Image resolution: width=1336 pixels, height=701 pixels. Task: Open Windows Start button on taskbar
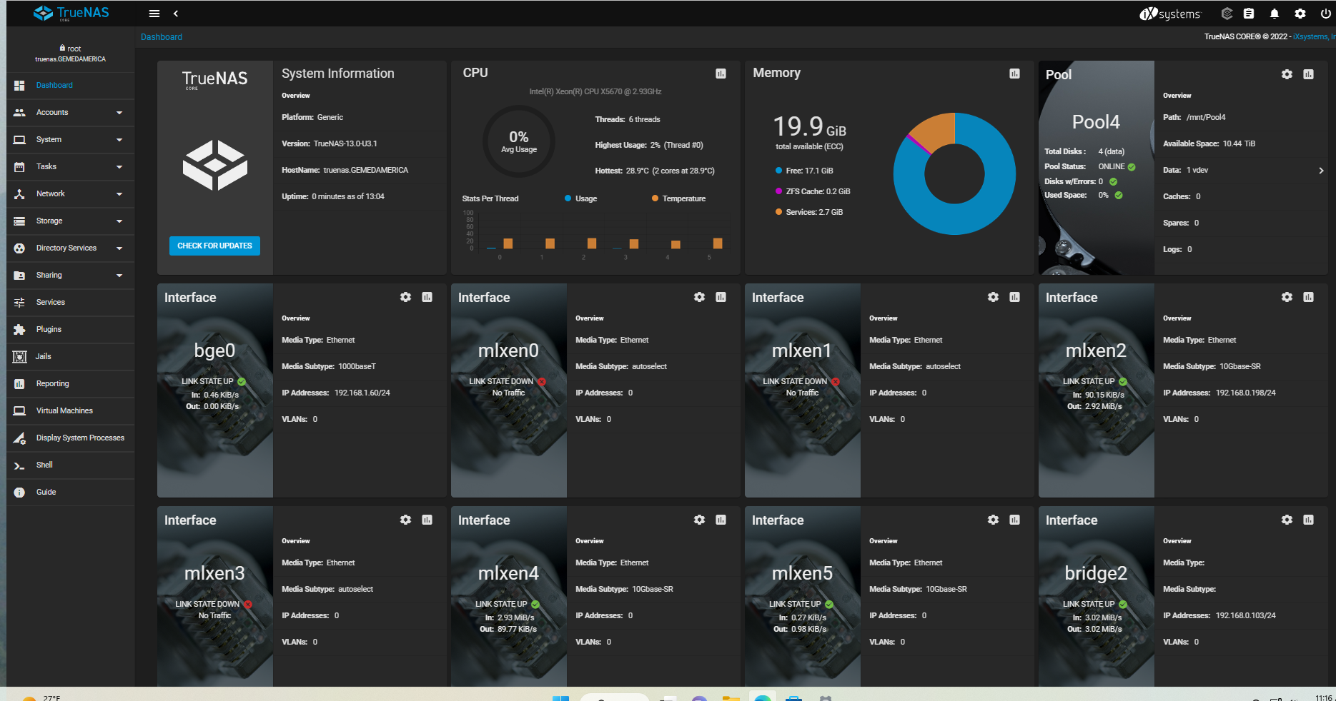561,697
